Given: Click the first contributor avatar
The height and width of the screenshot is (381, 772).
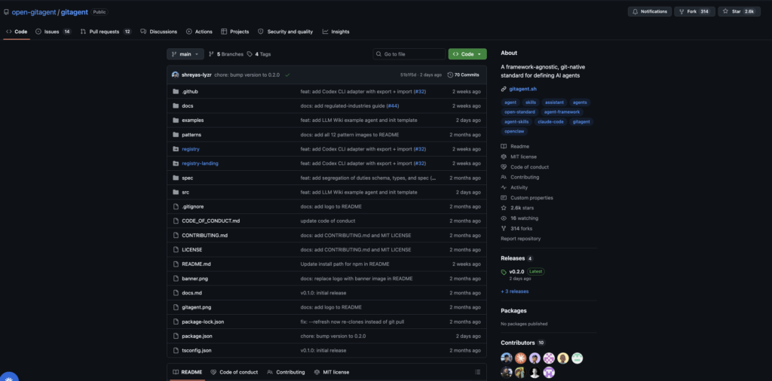Looking at the screenshot, I should click(x=507, y=358).
